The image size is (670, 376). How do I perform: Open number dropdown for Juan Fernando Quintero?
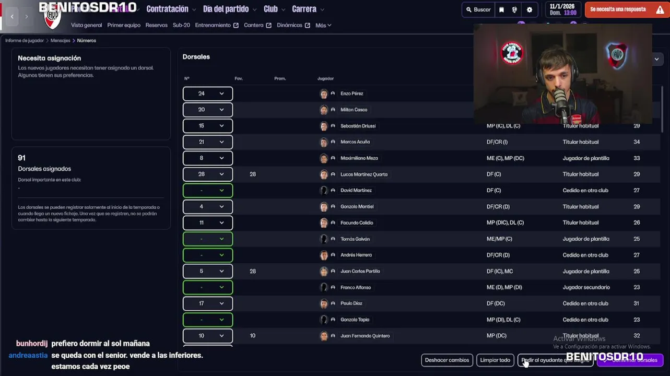tap(207, 336)
